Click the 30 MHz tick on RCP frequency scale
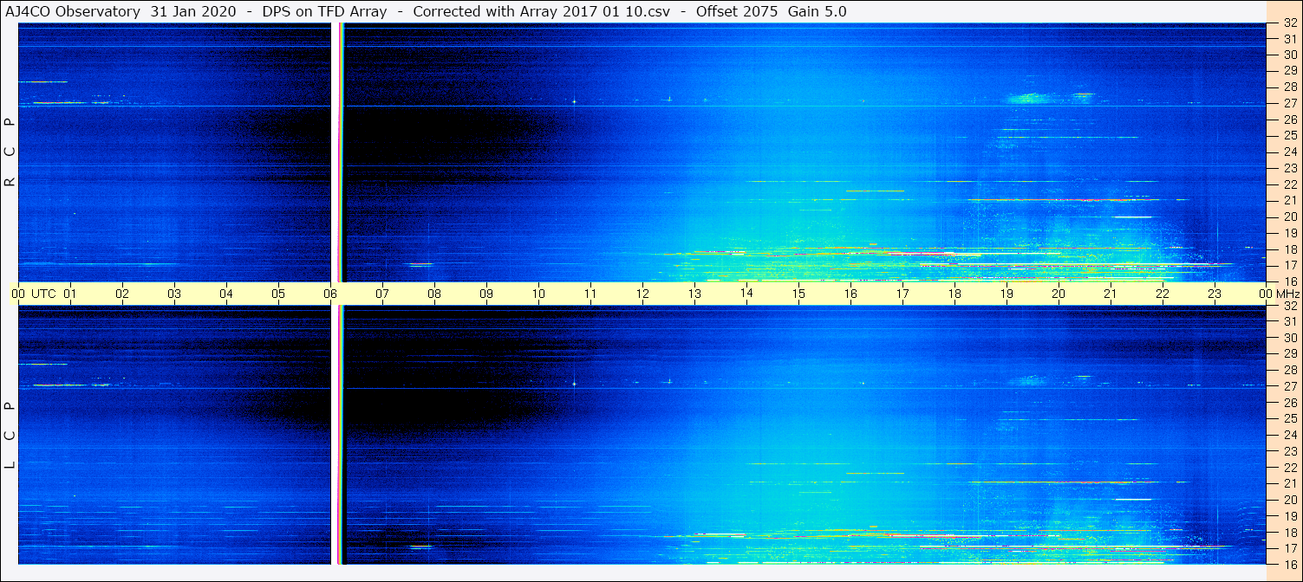Viewport: 1303px width, 582px height. point(1290,55)
